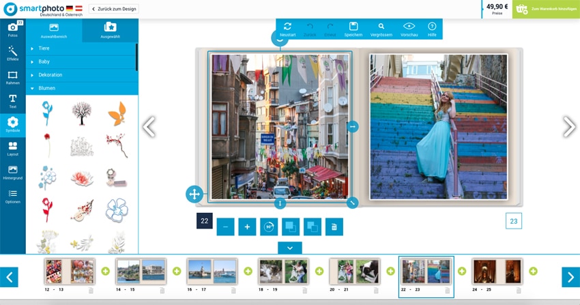Click the smartphoto logo
This screenshot has height=305, width=580.
[x=42, y=10]
